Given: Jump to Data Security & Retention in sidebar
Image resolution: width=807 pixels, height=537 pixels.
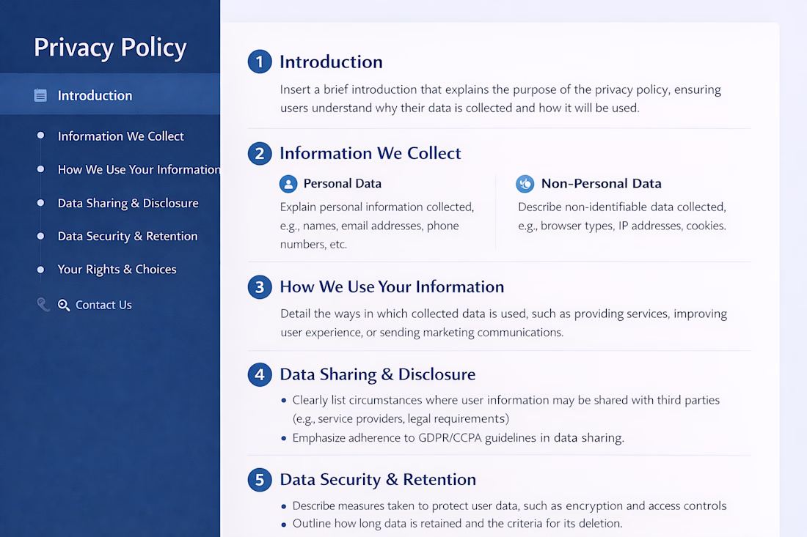Looking at the screenshot, I should click(128, 236).
